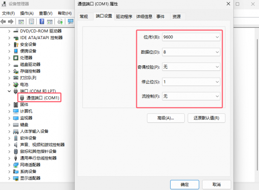Click the 处理器 processor icon
259x190 pixels.
tap(16, 58)
